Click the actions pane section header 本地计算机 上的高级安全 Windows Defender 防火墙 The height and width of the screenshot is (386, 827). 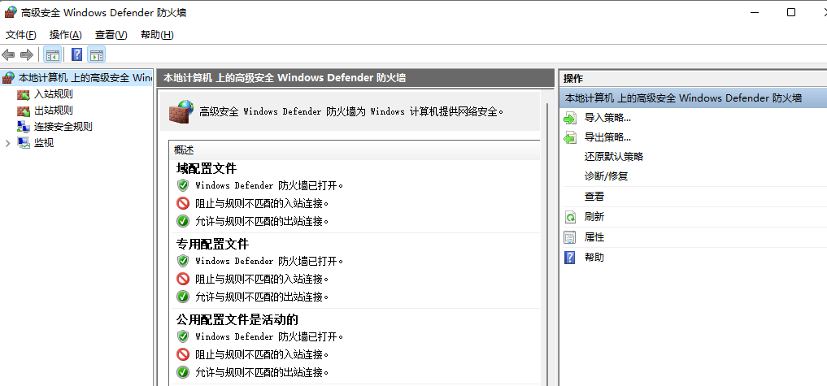(x=693, y=98)
